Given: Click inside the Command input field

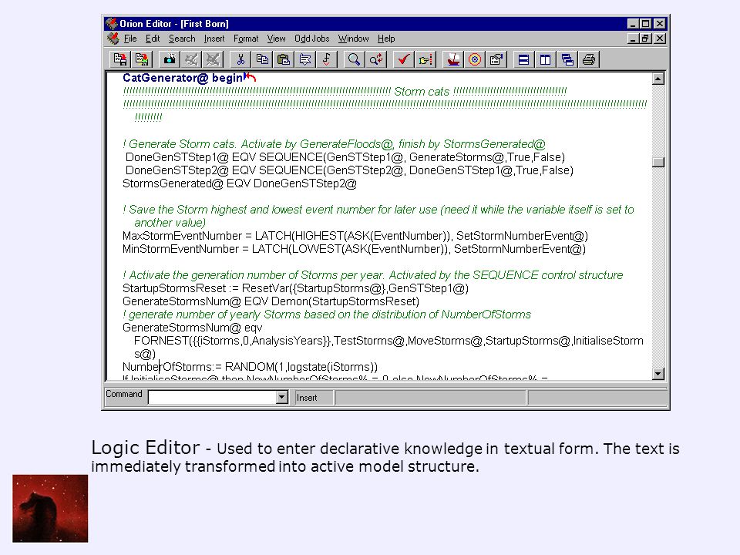Looking at the screenshot, I should point(213,398).
